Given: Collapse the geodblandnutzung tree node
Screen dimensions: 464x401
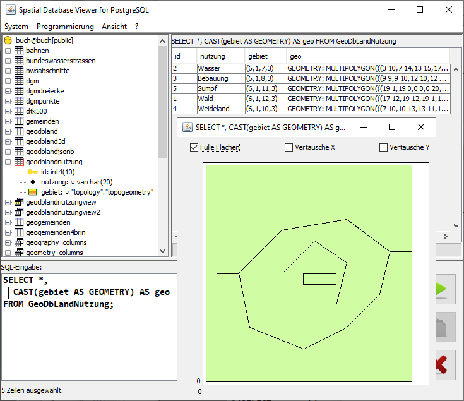Looking at the screenshot, I should [x=8, y=162].
